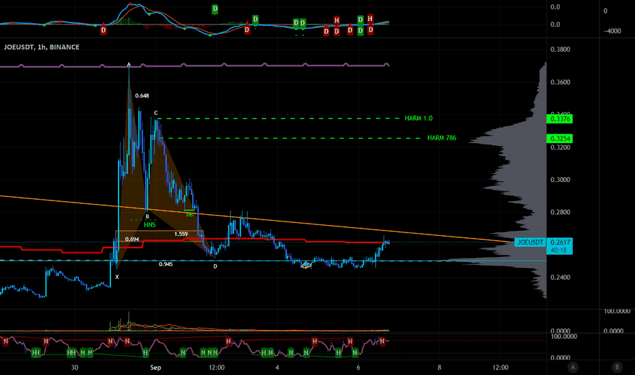Select the 0.945 harmonic ratio label

click(x=166, y=264)
